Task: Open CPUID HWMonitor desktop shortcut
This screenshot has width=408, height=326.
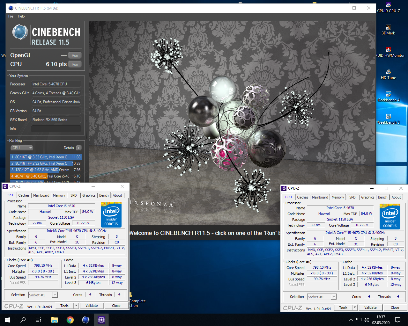Action: coord(389,52)
